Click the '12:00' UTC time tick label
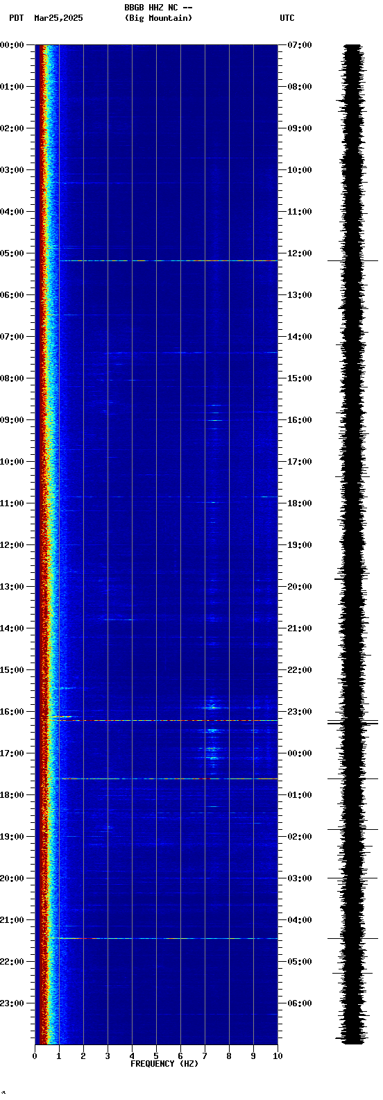 click(300, 253)
